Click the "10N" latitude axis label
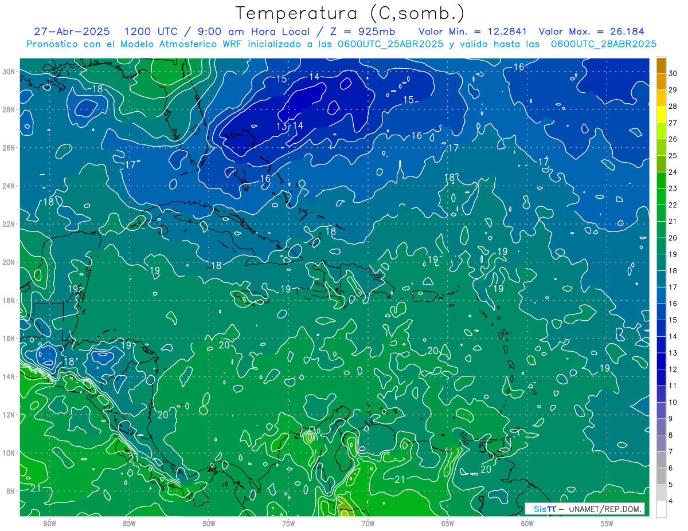The height and width of the screenshot is (531, 688). (x=9, y=453)
